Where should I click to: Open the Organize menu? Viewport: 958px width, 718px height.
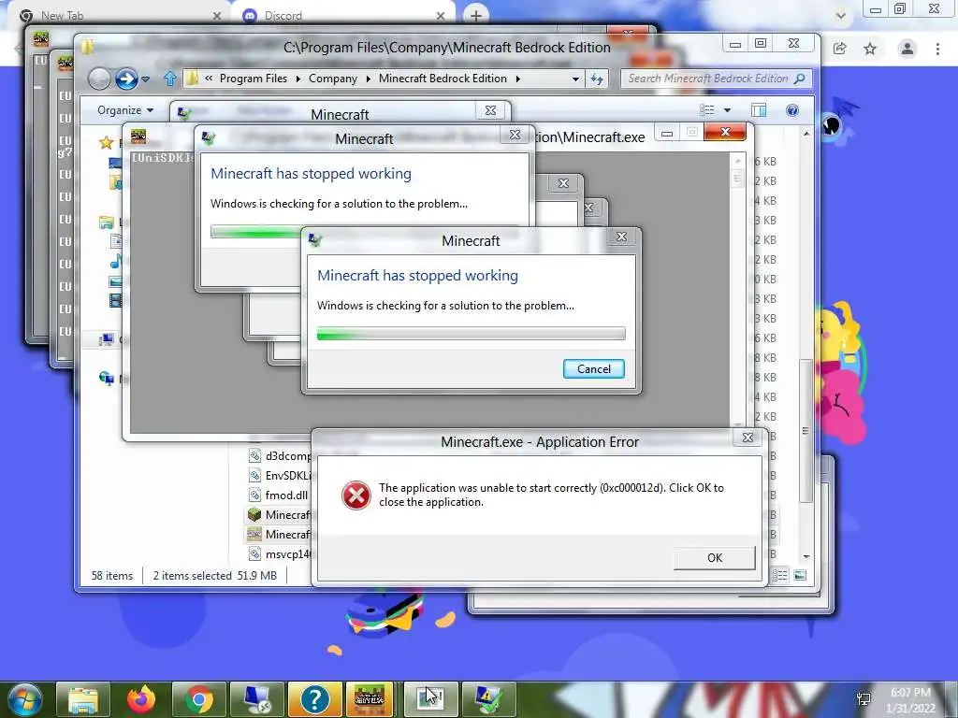tap(125, 110)
